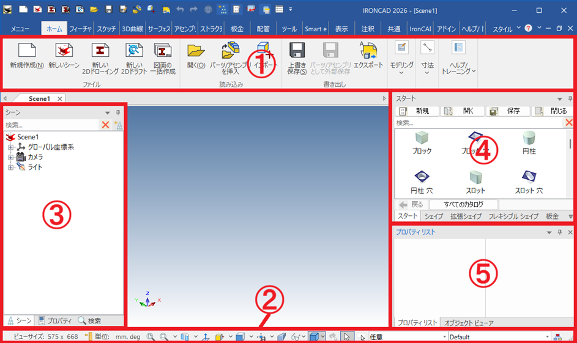The width and height of the screenshot is (577, 343).
Task: Expand the グローバル座標系 tree node
Action: click(x=10, y=147)
